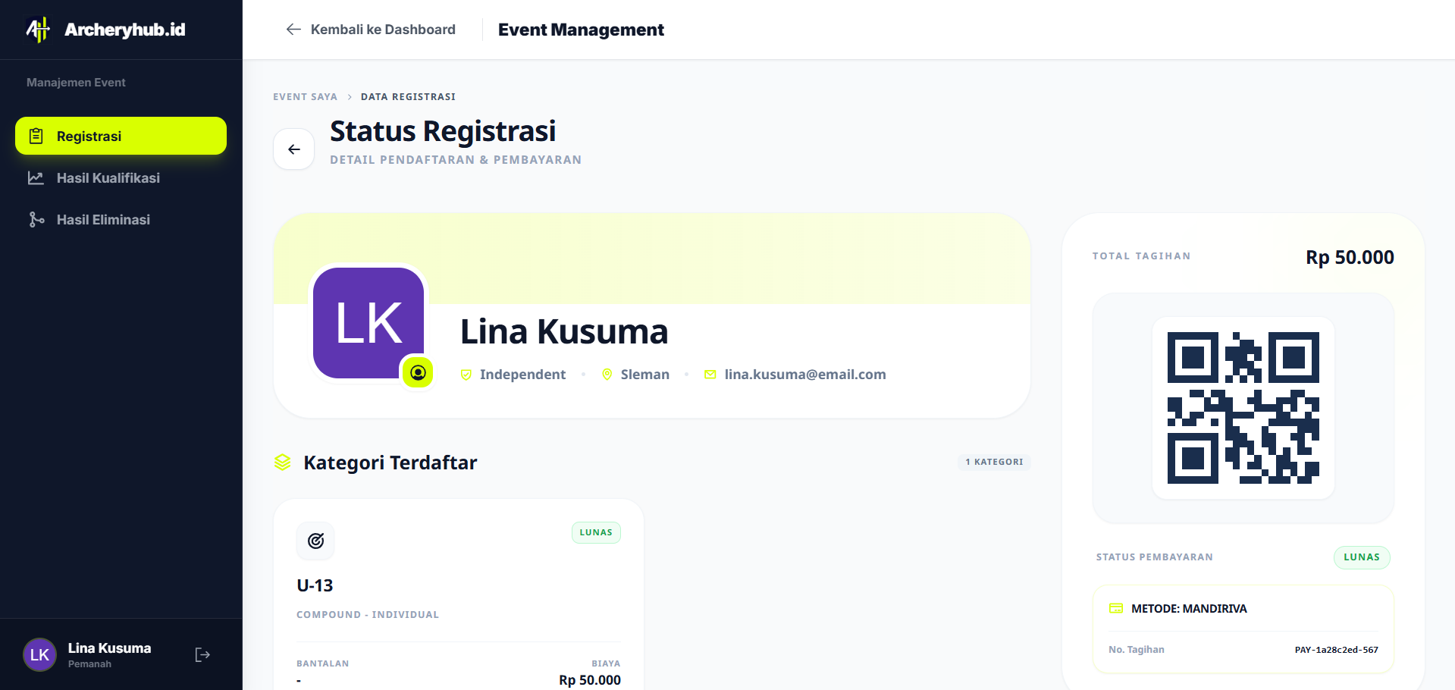Click the Archeryhub.id logo
The width and height of the screenshot is (1455, 690).
[x=105, y=30]
